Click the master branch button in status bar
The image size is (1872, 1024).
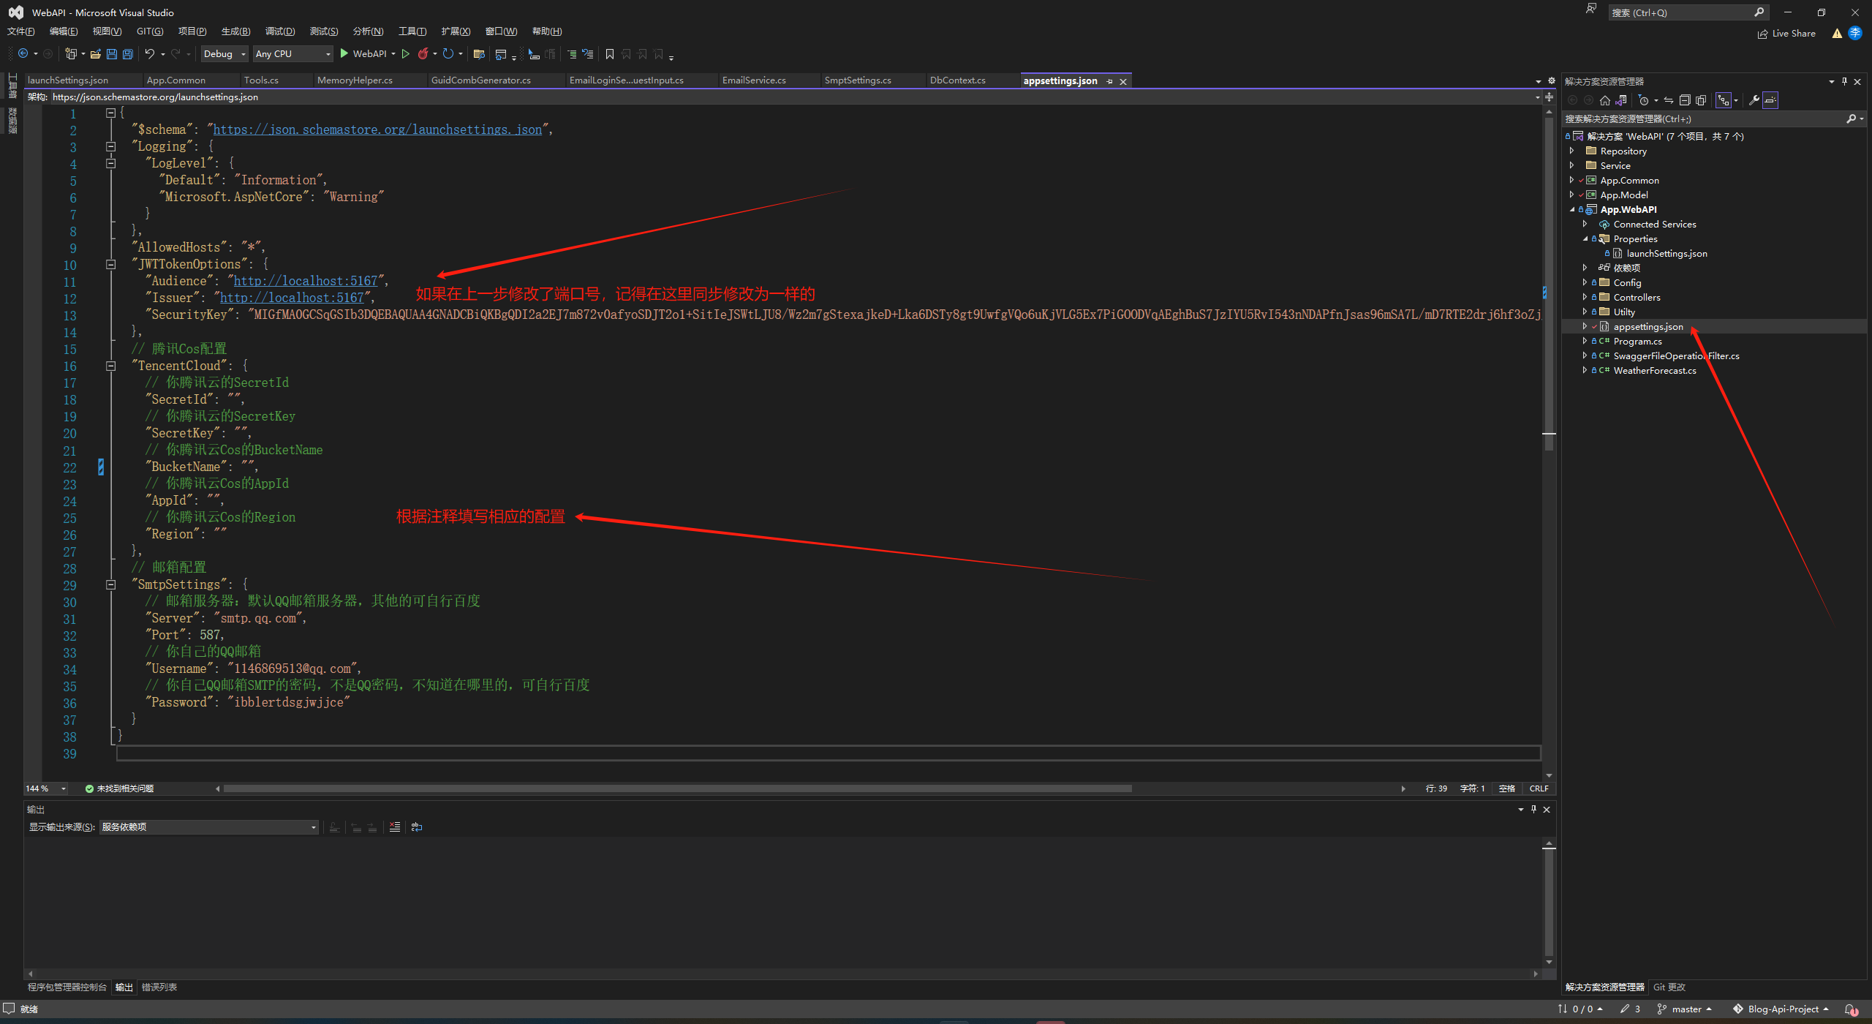pyautogui.click(x=1684, y=1009)
